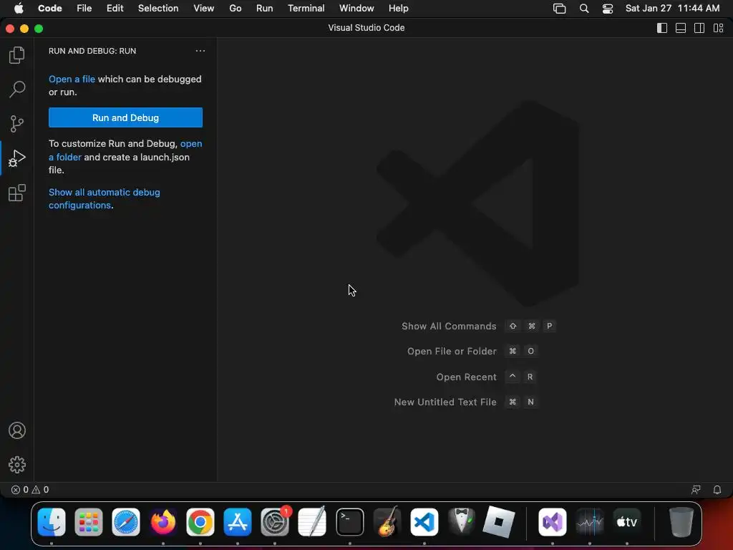
Task: Toggle the secondary side bar layout icon
Action: [699, 28]
